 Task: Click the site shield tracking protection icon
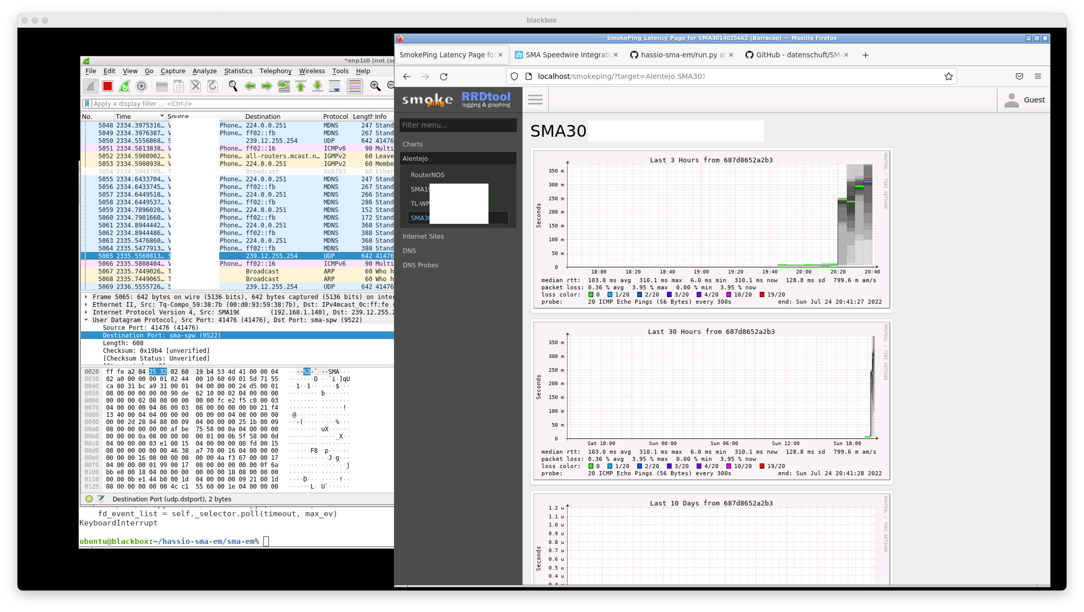coord(514,76)
